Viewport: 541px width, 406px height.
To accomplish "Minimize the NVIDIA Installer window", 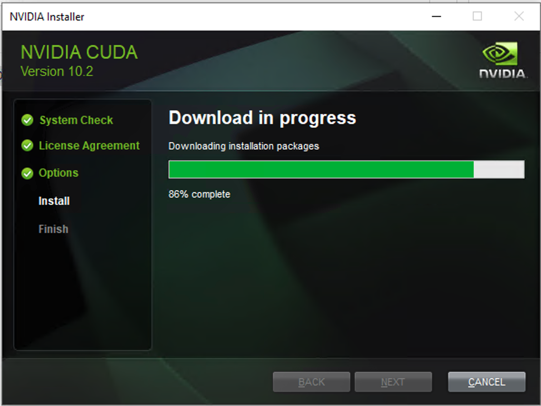I will 437,16.
